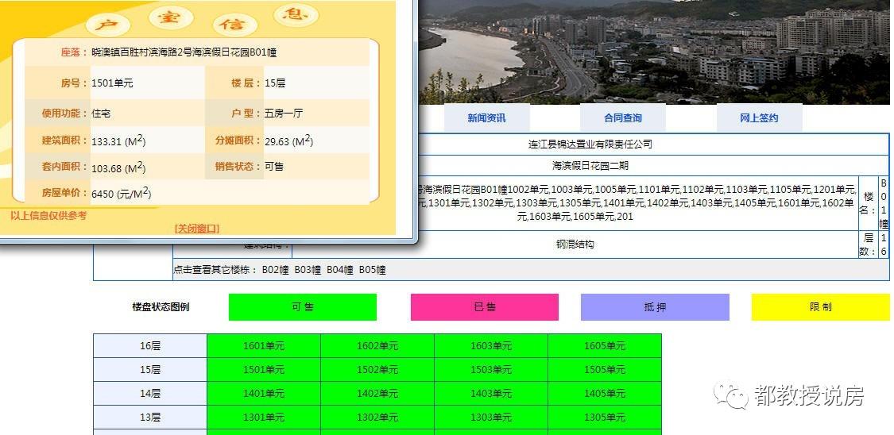Open unit 1405单元 in the floor grid

pyautogui.click(x=605, y=394)
